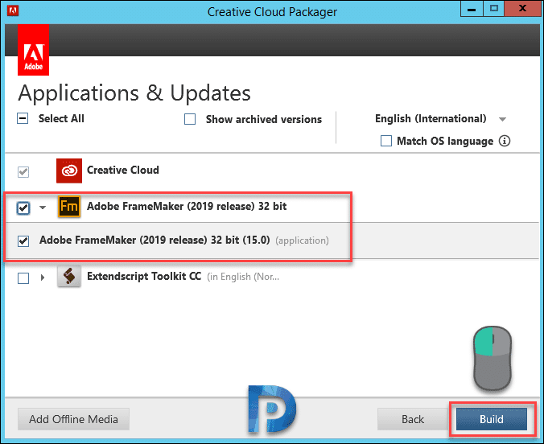This screenshot has height=444, width=544.
Task: Enable Show archived versions checkbox
Action: point(190,119)
